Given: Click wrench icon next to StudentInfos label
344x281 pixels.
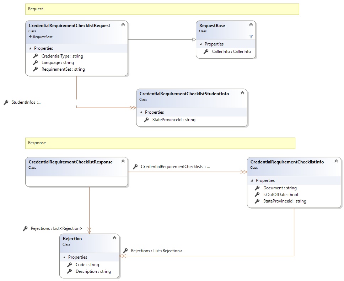Looking at the screenshot, I should [6, 102].
